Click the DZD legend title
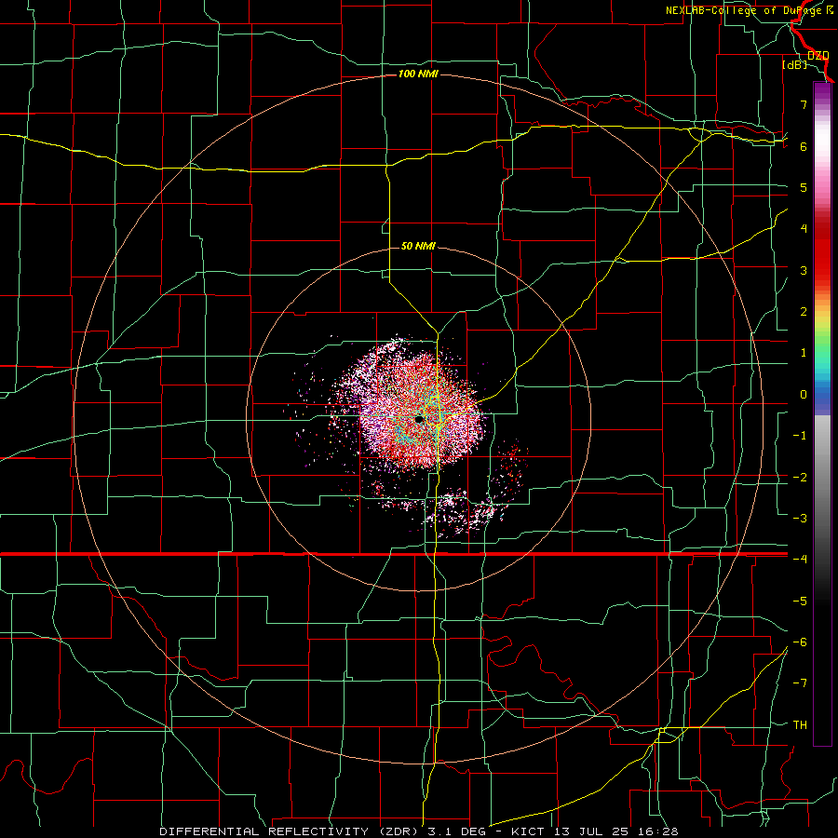This screenshot has width=838, height=838. tap(818, 55)
